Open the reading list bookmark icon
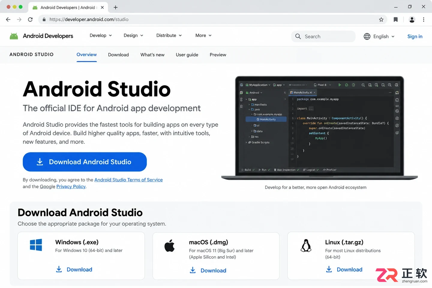Viewport: 432px width, 288px height. (x=396, y=19)
